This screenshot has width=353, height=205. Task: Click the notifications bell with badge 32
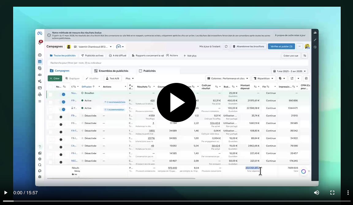click(40, 43)
